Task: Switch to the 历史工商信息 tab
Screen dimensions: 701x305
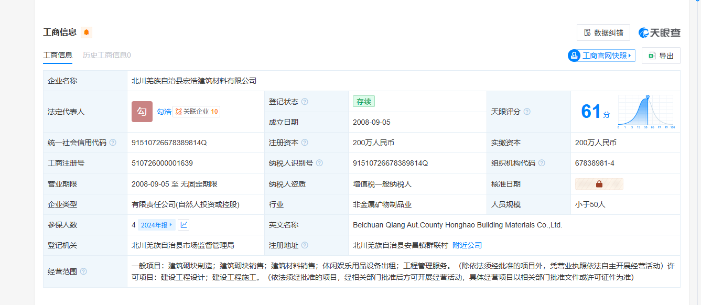Action: (x=106, y=55)
